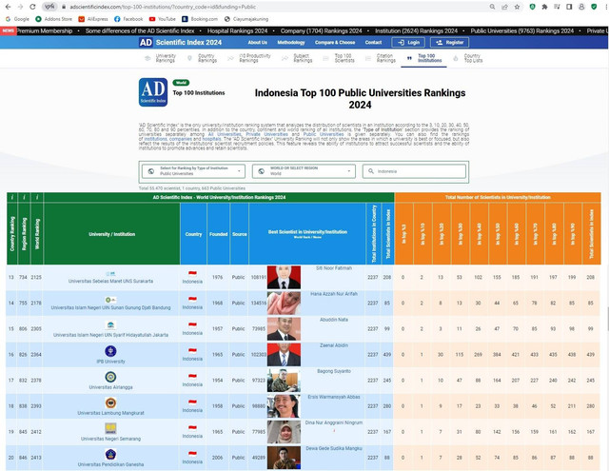Bookmark this page with the star icon

click(517, 7)
